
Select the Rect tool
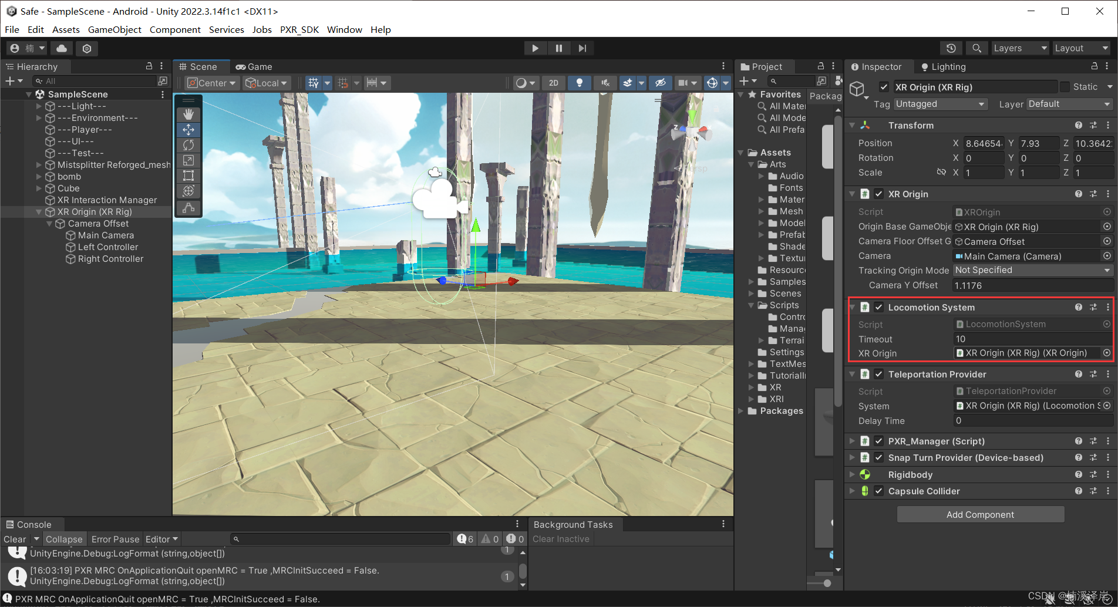click(x=188, y=175)
